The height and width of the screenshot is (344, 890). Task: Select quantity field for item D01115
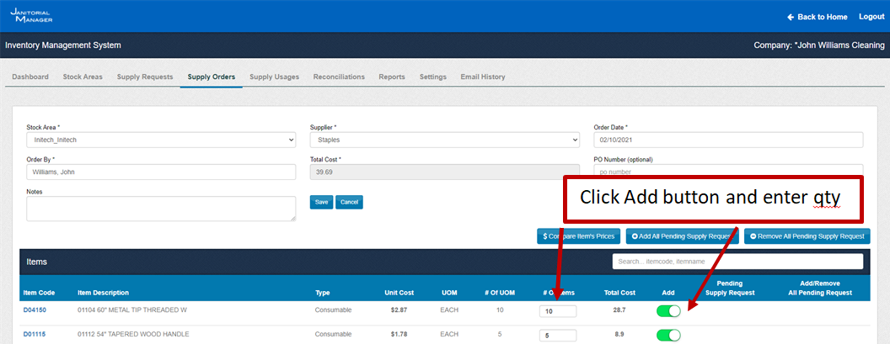(x=557, y=335)
